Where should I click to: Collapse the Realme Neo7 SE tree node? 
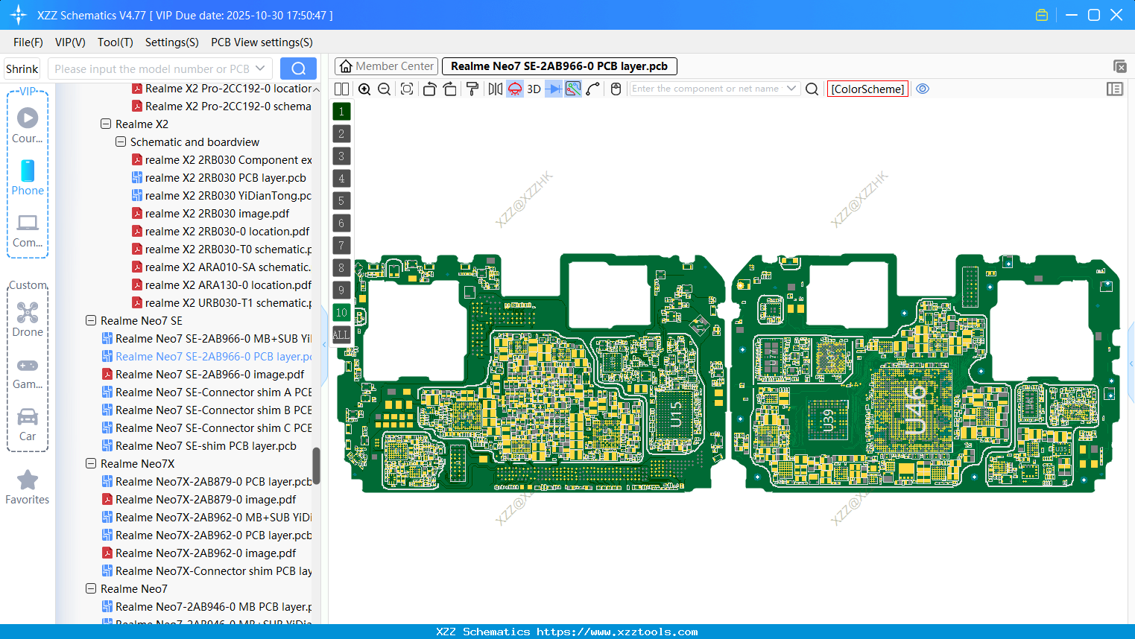coord(91,320)
